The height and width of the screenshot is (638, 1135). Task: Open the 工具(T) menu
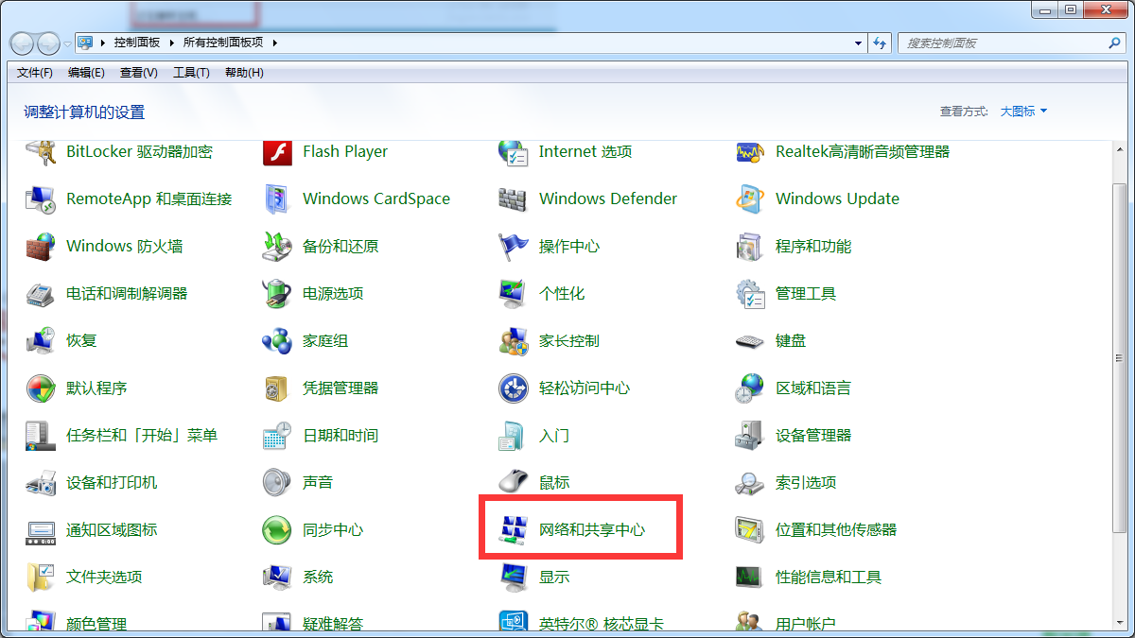pos(191,73)
